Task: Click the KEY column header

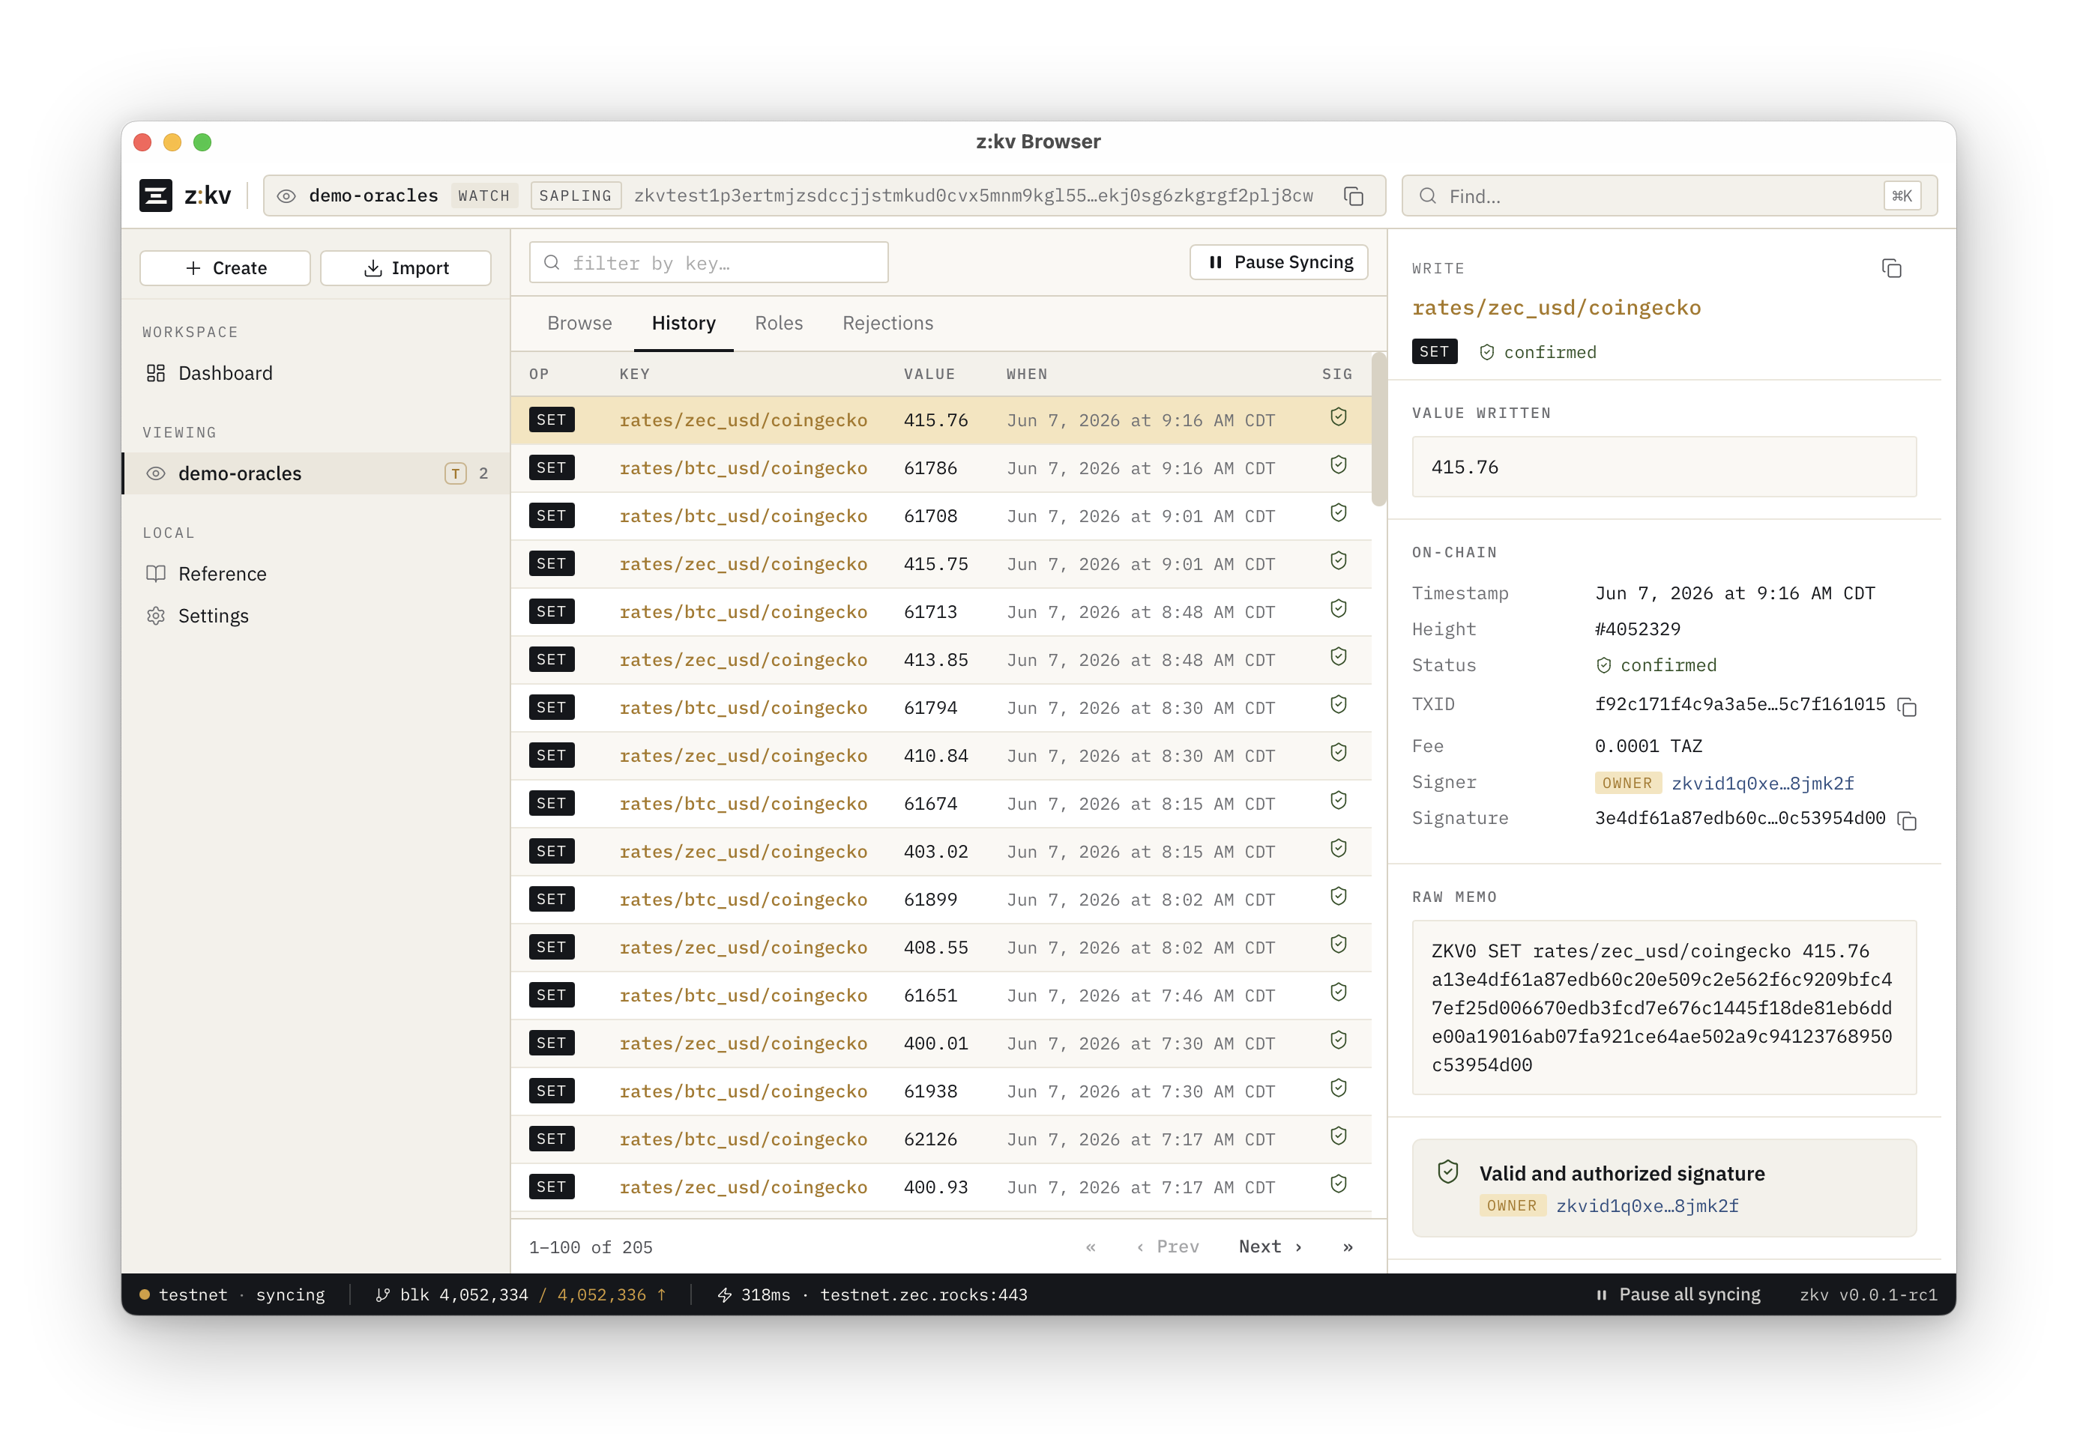Action: coord(634,375)
